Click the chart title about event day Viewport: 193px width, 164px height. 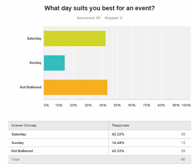100,8
